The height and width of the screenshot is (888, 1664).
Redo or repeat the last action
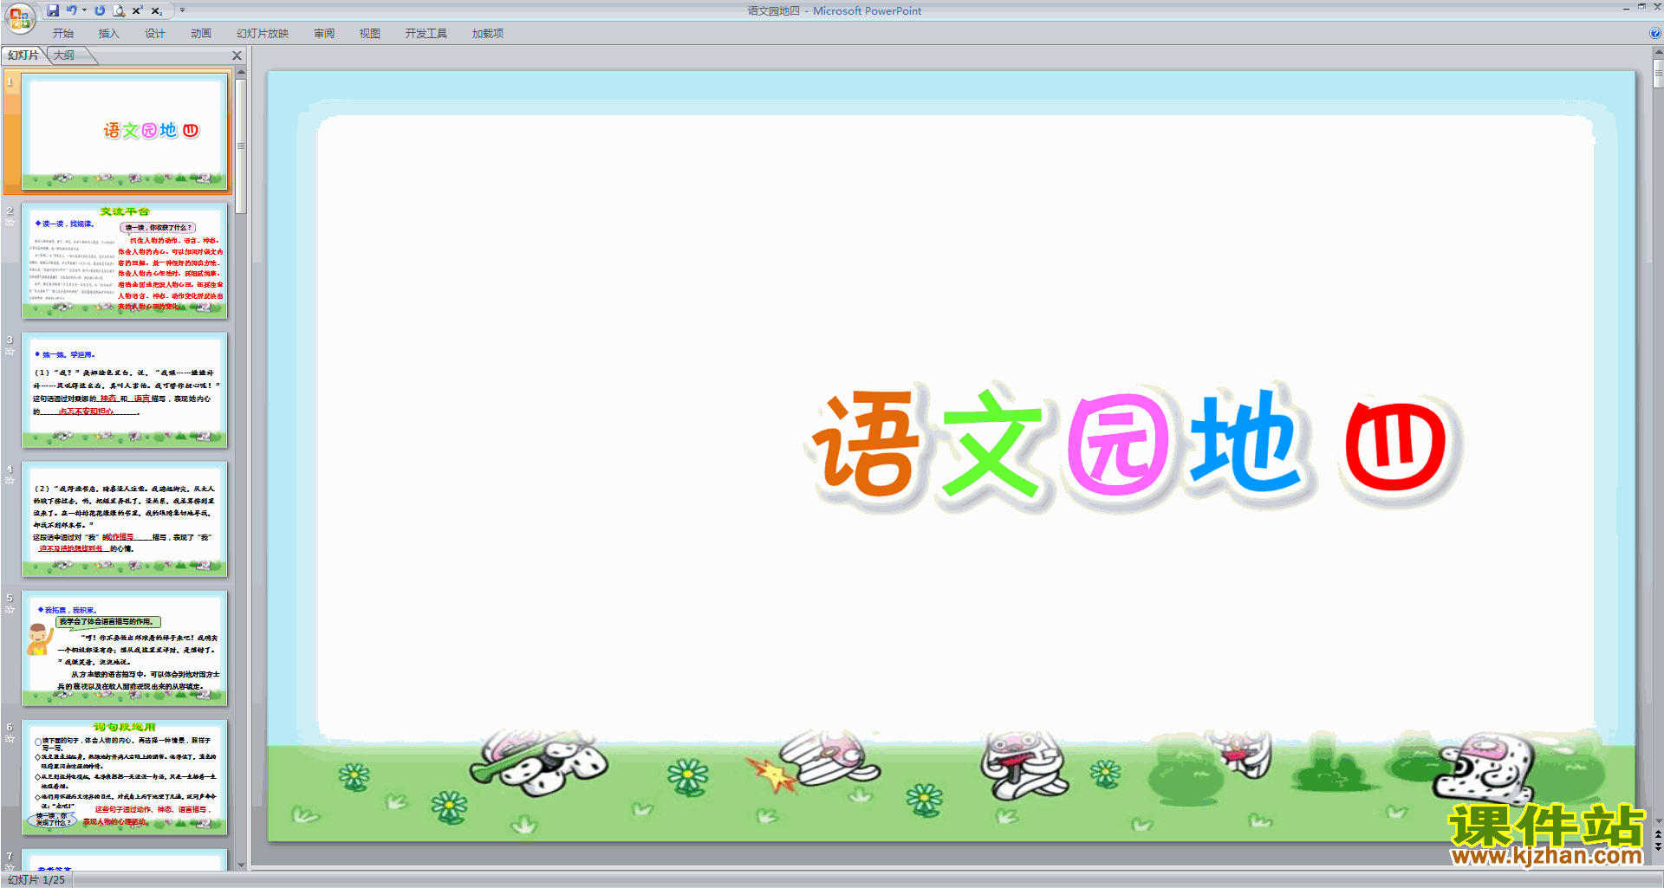pos(100,10)
